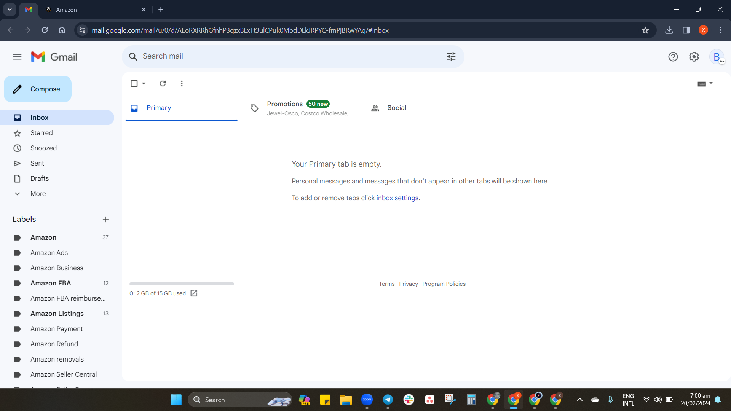
Task: View site information icon in address bar
Action: pos(82,30)
